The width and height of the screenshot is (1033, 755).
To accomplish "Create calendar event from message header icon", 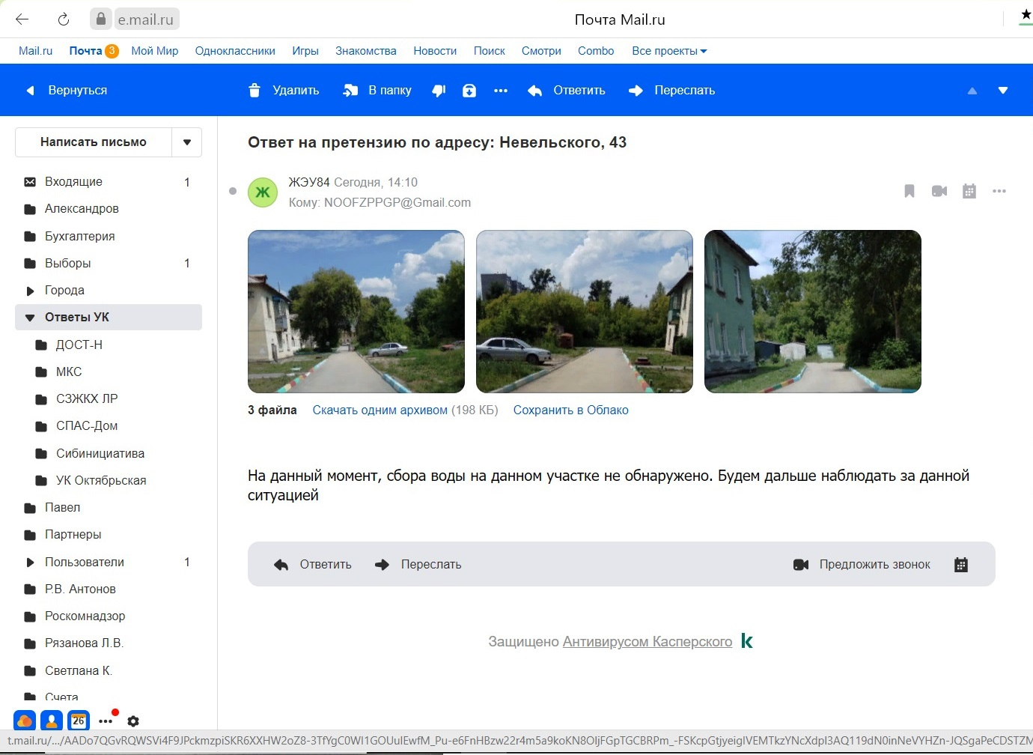I will [x=969, y=191].
